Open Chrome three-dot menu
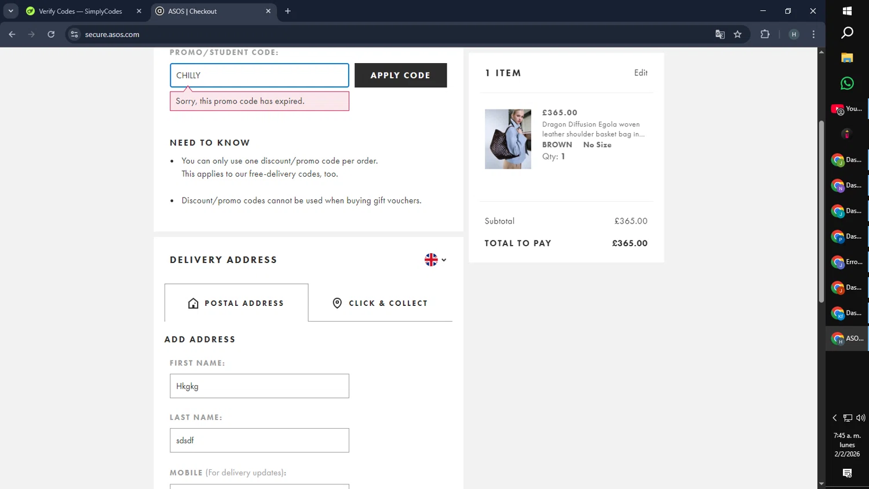This screenshot has height=489, width=869. (813, 34)
